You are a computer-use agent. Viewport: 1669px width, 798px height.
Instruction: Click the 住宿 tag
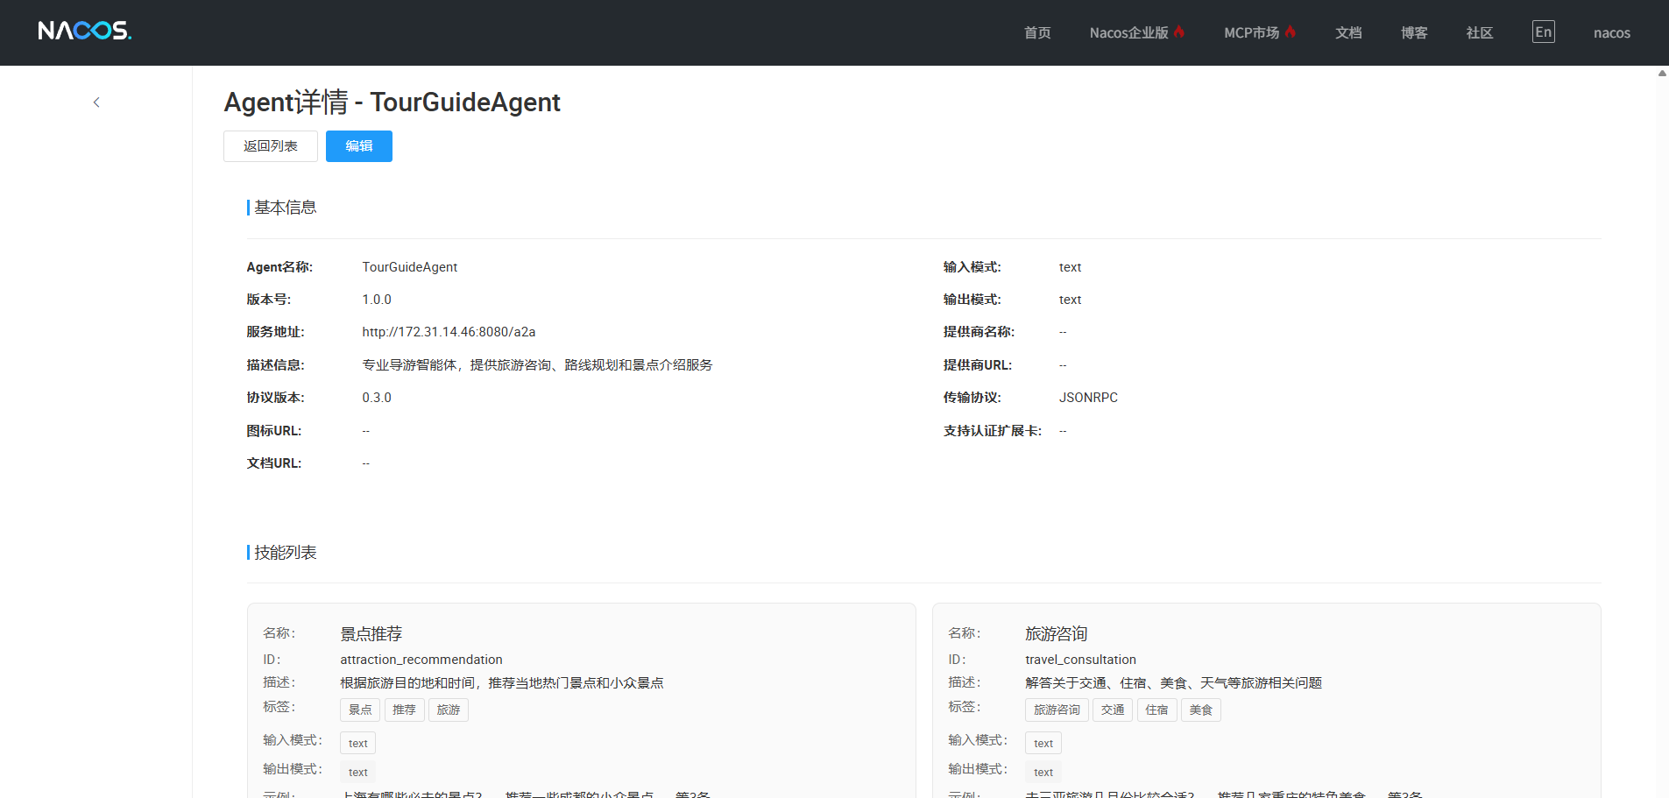[x=1156, y=710]
